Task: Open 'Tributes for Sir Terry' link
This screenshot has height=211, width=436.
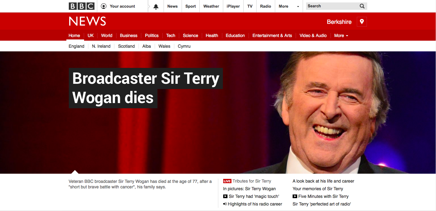Action: pos(252,181)
